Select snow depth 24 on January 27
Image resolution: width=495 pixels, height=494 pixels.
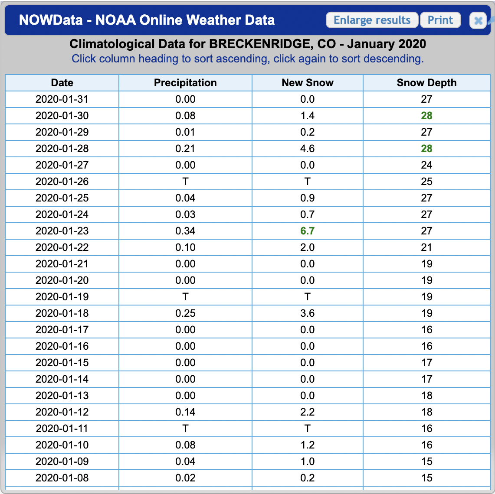426,165
